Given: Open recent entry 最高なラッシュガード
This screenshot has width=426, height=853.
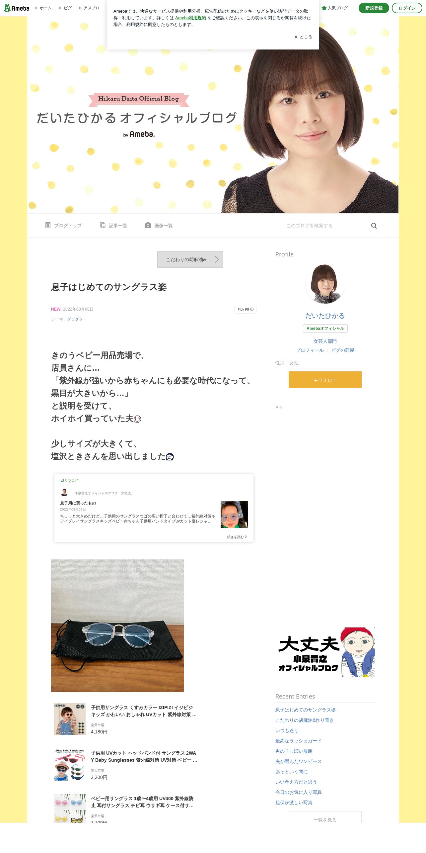Looking at the screenshot, I should [x=298, y=741].
